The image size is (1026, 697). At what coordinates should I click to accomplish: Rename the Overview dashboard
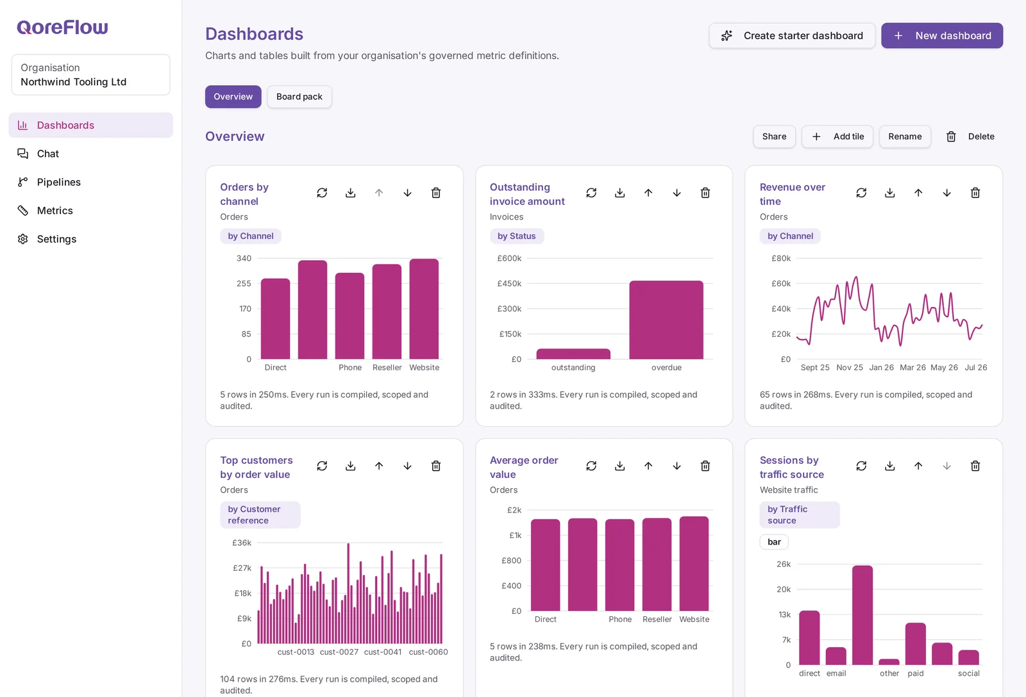[x=905, y=136]
